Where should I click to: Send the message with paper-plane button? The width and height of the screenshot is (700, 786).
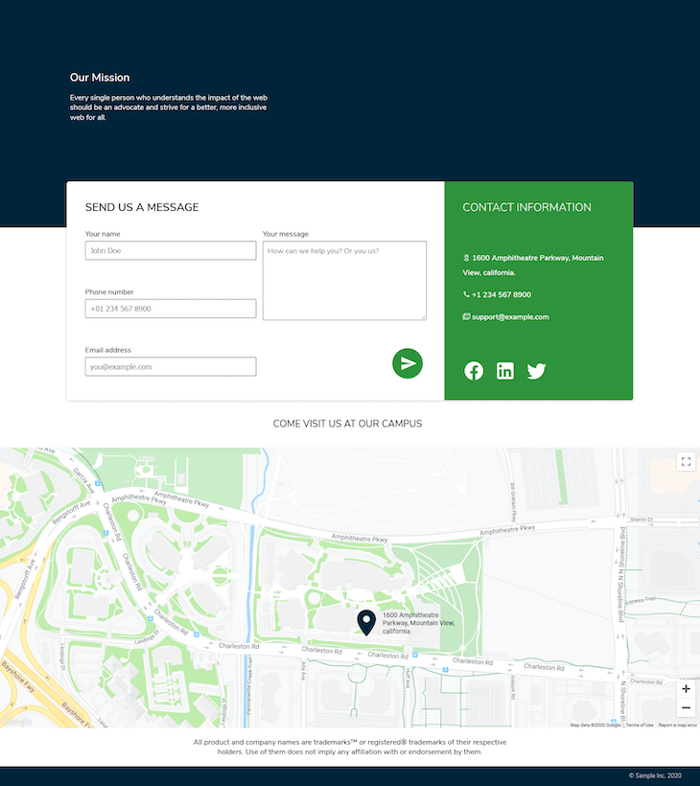tap(408, 363)
